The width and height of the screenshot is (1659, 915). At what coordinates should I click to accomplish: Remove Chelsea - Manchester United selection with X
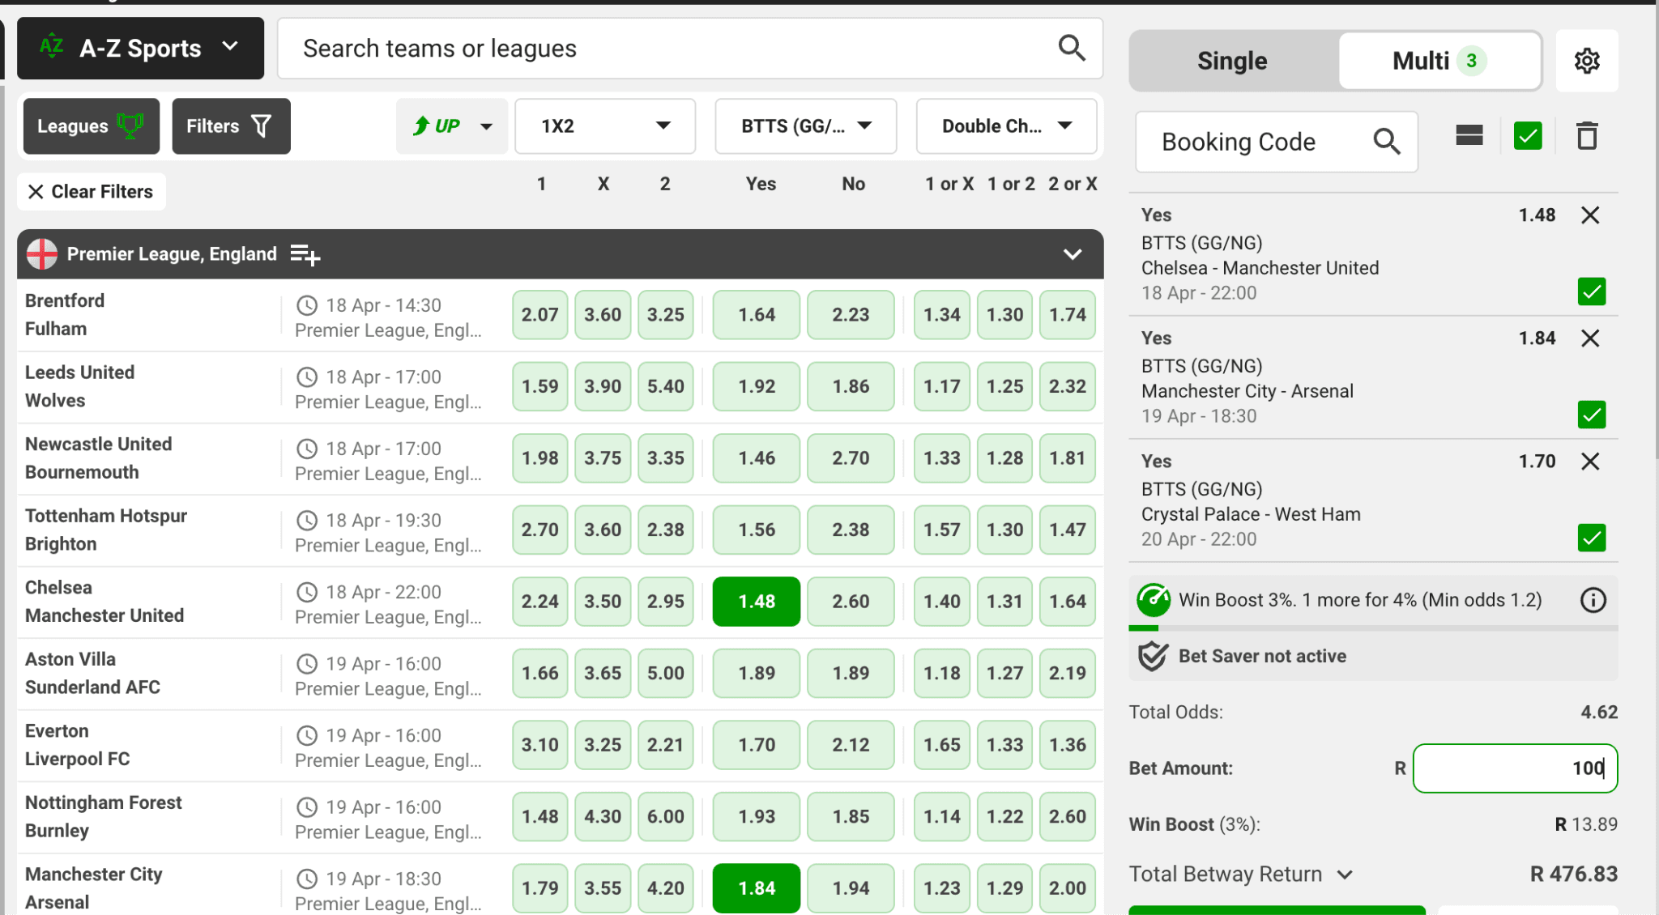pyautogui.click(x=1590, y=215)
